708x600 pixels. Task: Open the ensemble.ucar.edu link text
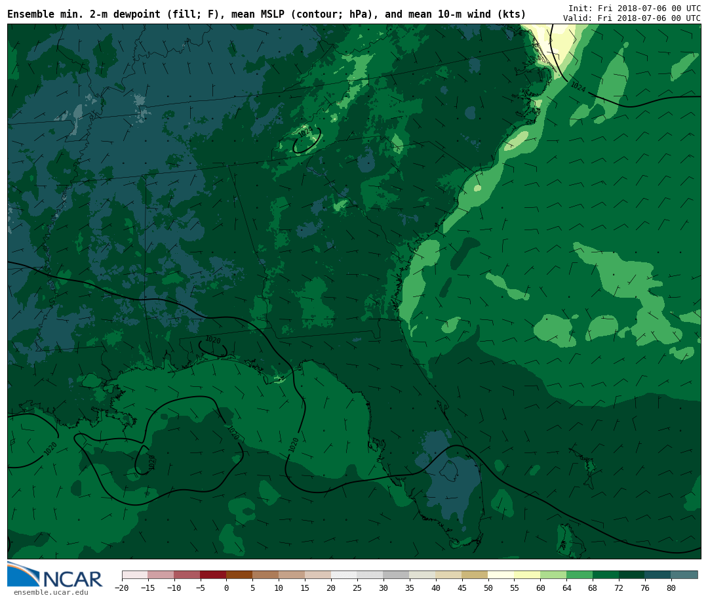click(51, 592)
